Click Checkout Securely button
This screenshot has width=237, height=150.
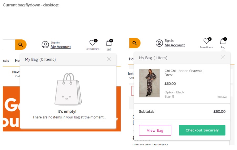(202, 130)
